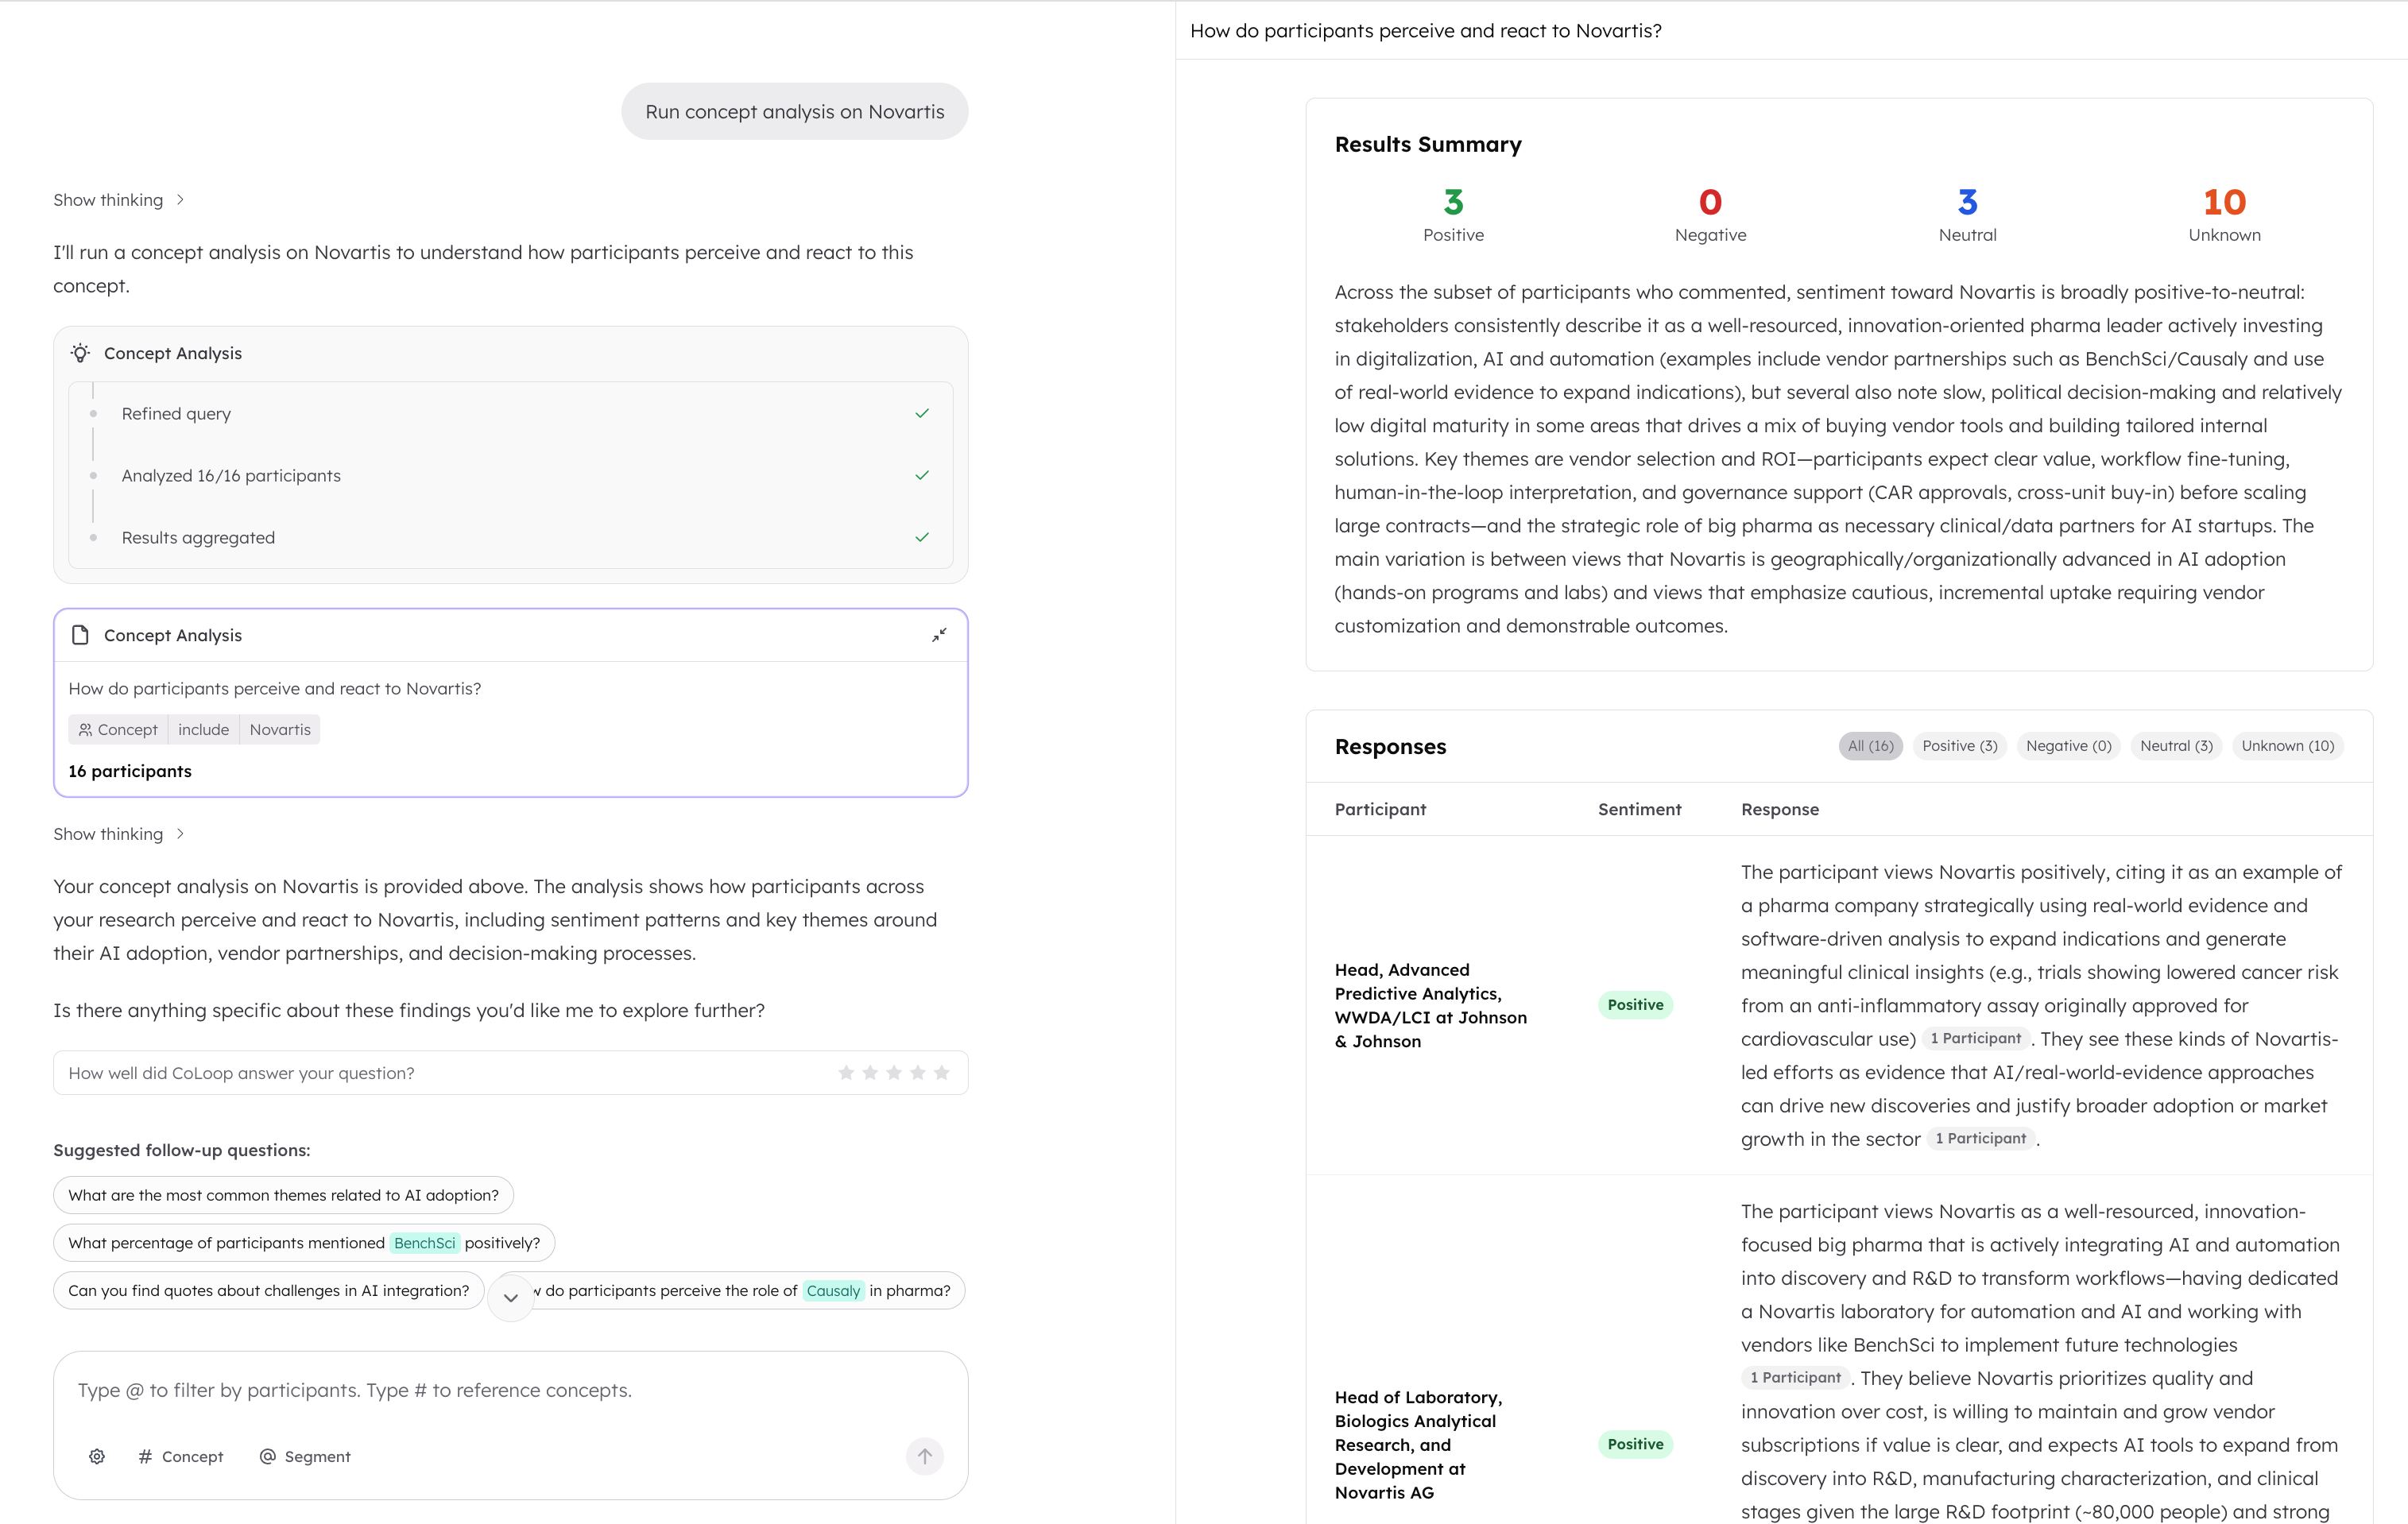Screen dimensions: 2408x1524
Task: Click the fifth rating star
Action: pos(941,1073)
